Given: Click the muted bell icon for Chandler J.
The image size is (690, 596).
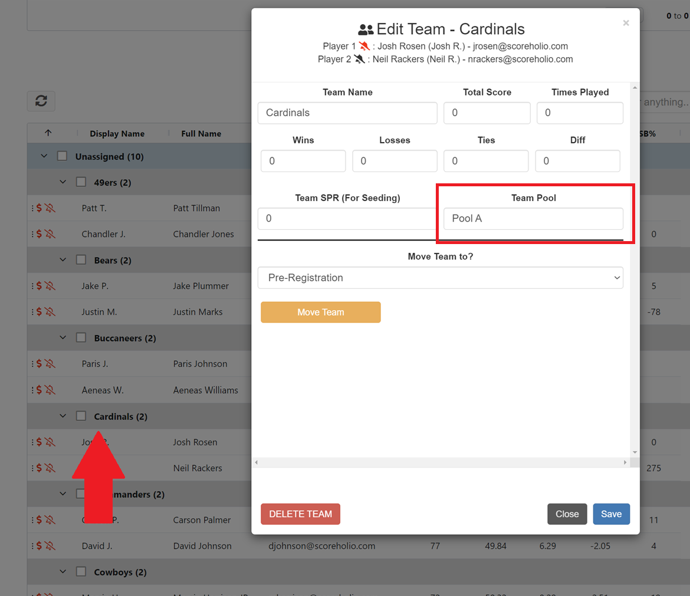Looking at the screenshot, I should pyautogui.click(x=50, y=234).
